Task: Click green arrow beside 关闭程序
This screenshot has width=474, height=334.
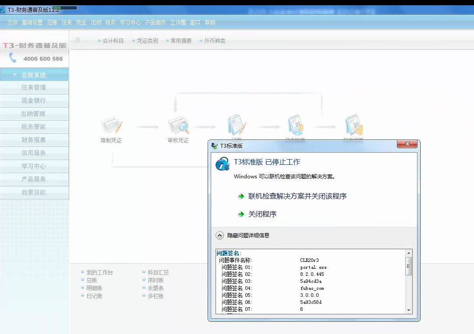Action: click(x=241, y=214)
